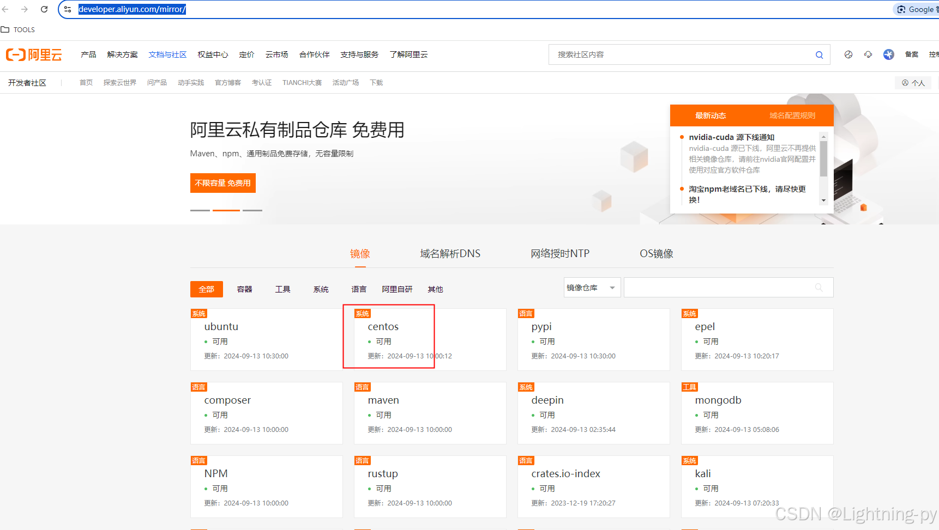
Task: Open the 个人 user menu
Action: pyautogui.click(x=913, y=83)
